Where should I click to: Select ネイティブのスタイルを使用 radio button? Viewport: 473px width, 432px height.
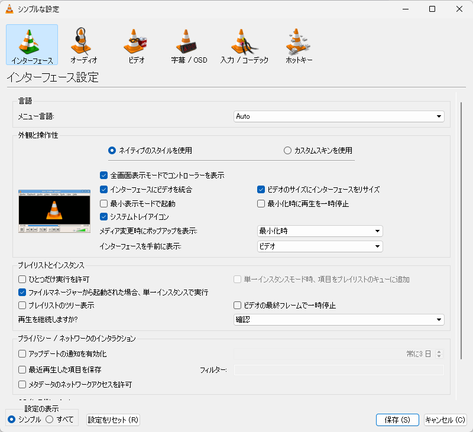coord(112,151)
